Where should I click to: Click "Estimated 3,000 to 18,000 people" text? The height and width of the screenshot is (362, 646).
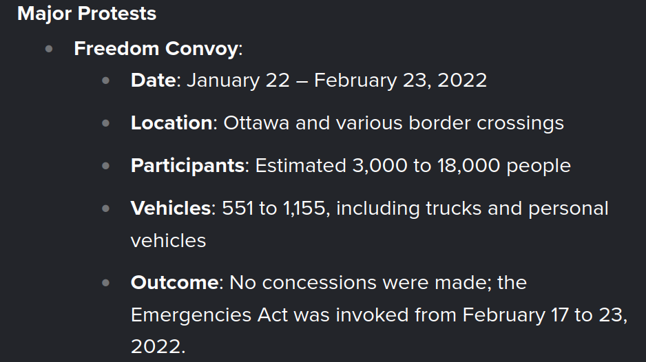(x=413, y=166)
